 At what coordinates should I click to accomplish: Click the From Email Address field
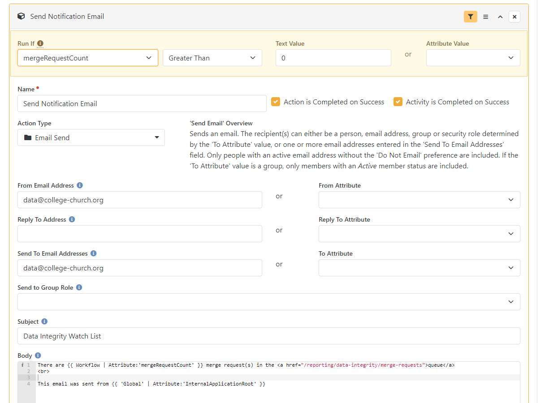pyautogui.click(x=140, y=200)
